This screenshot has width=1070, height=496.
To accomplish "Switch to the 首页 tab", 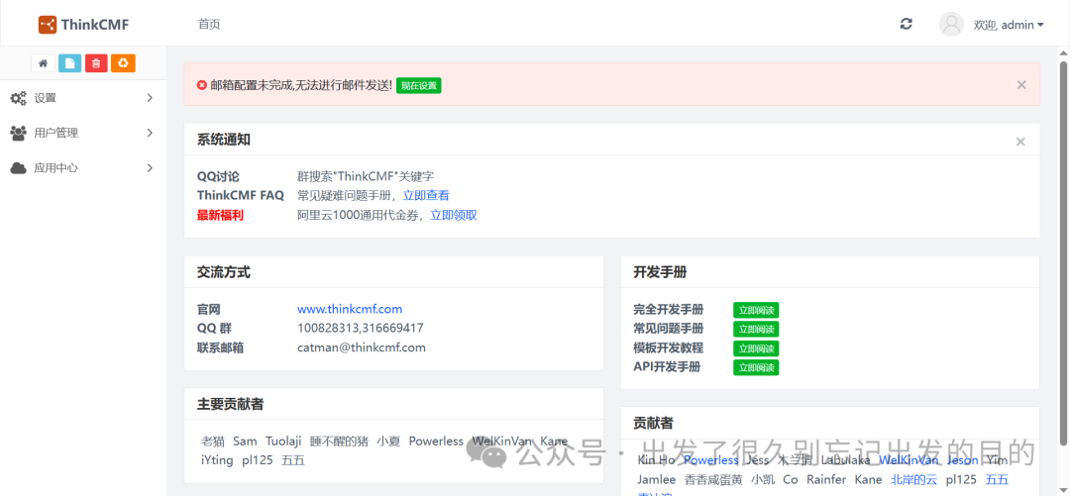I will [209, 25].
